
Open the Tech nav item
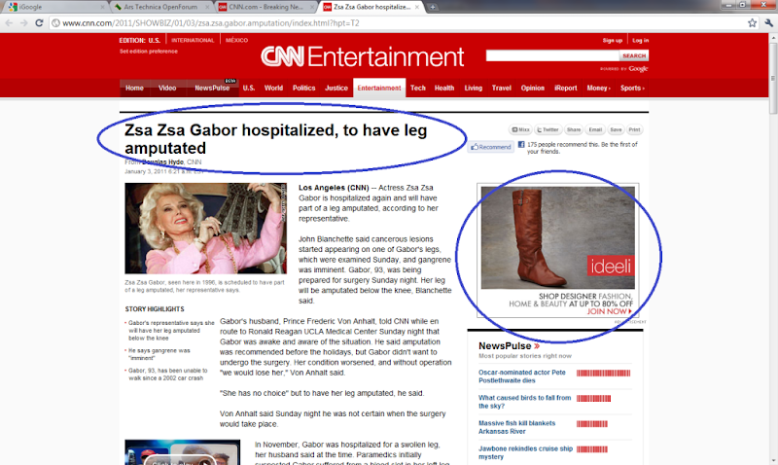tap(418, 88)
